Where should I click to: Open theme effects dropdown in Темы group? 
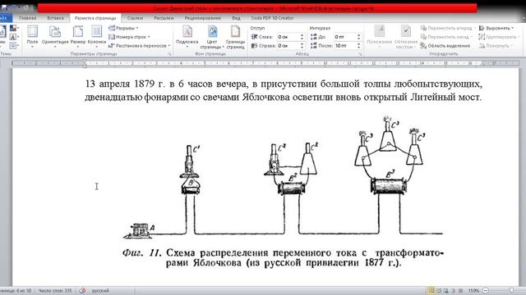click(x=14, y=45)
